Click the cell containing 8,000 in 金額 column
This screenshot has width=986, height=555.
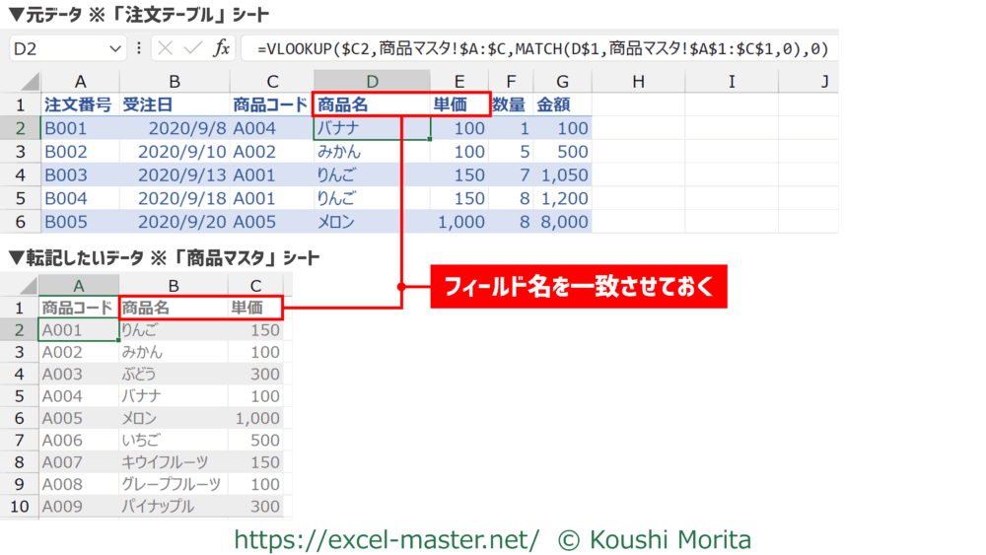(564, 222)
